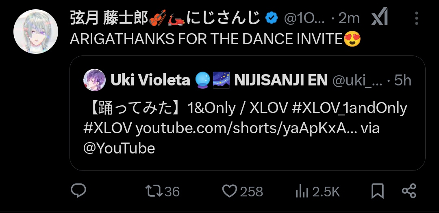This screenshot has height=213, width=439.
Task: Click the 5h timestamp on the quoted tweet
Action: click(402, 81)
